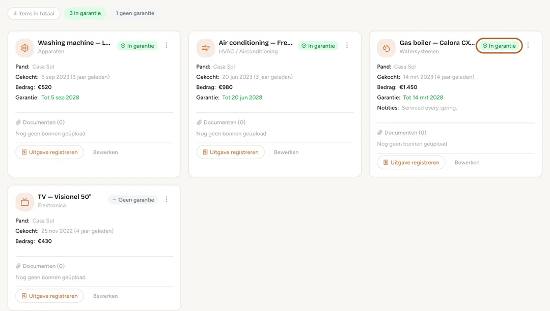Select the TV — Visionel 50" title
This screenshot has width=550, height=311.
click(x=65, y=197)
